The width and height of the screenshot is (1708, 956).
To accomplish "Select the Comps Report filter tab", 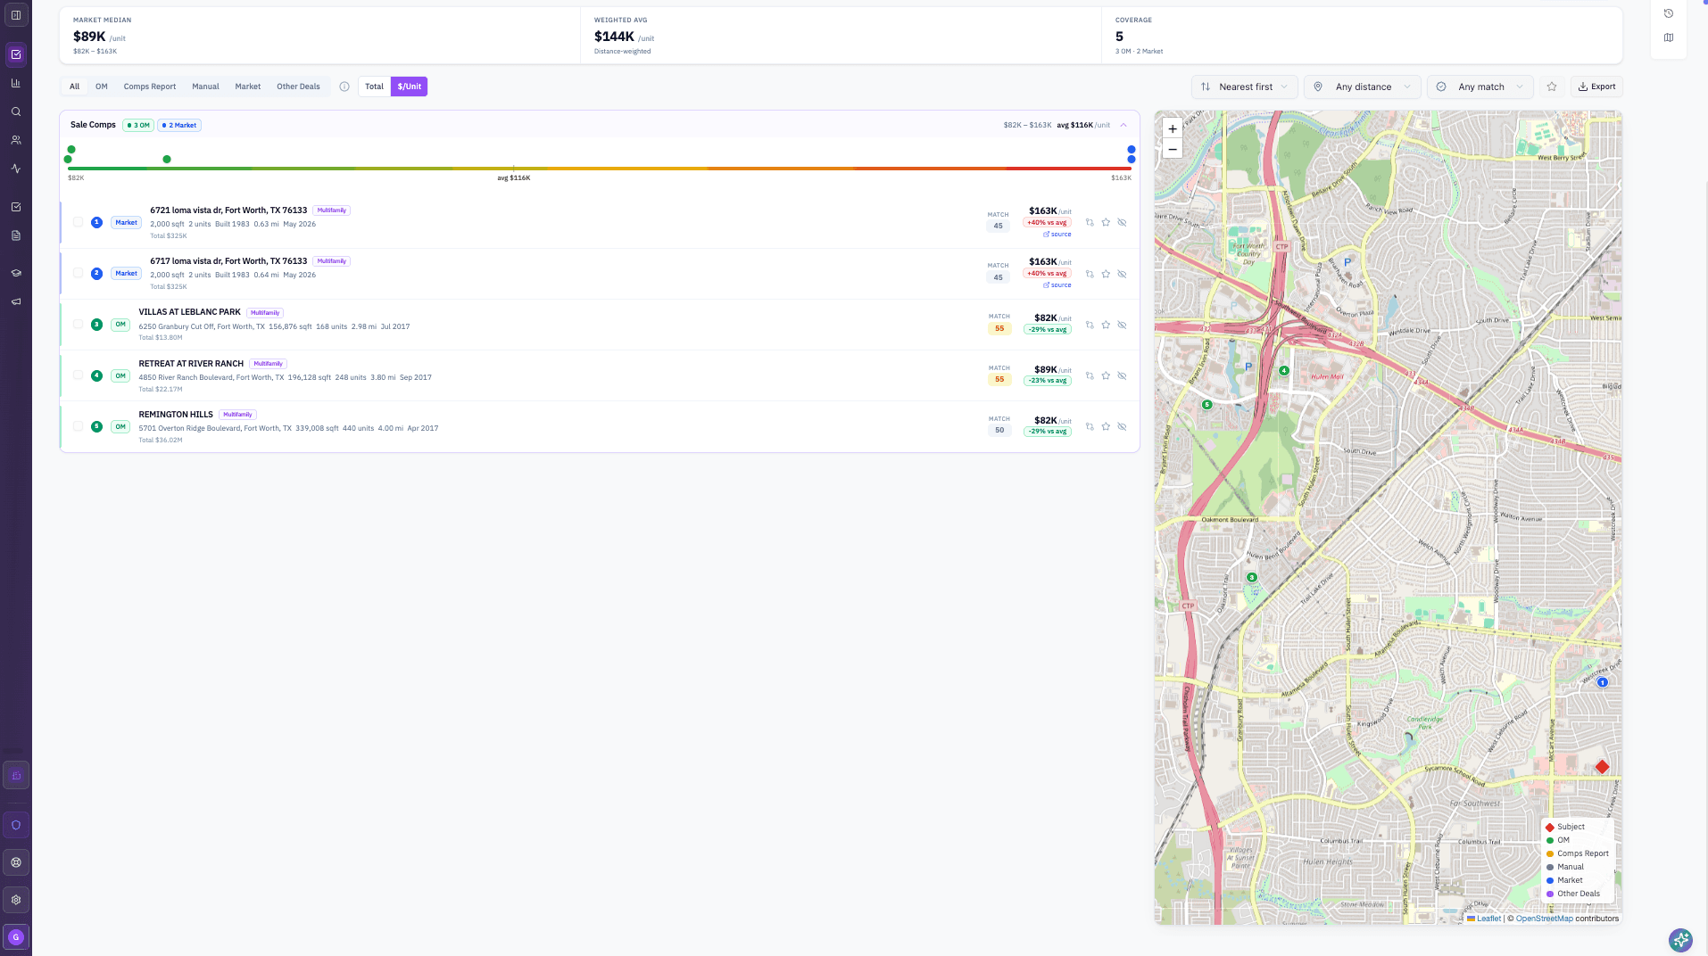I will [x=150, y=87].
